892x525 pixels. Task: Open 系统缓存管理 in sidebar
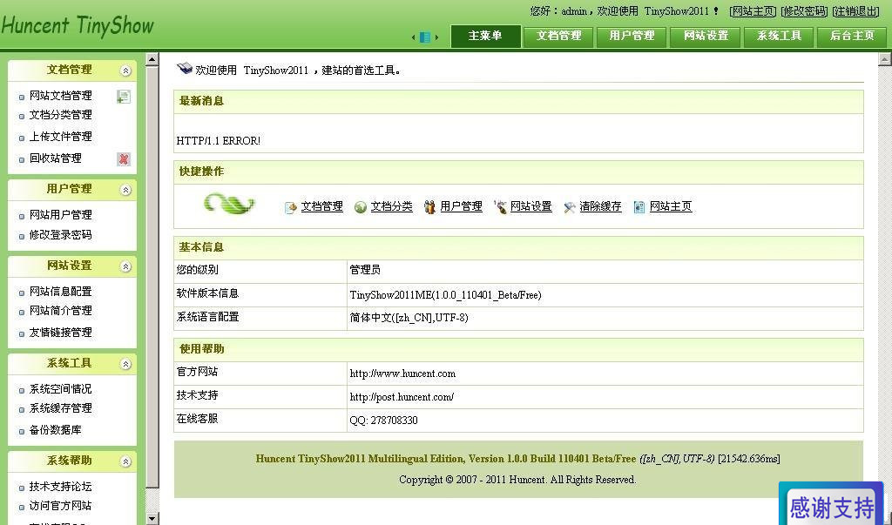60,408
